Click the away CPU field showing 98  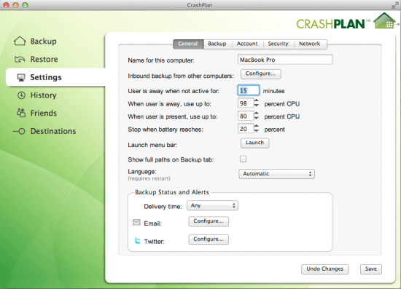[246, 103]
